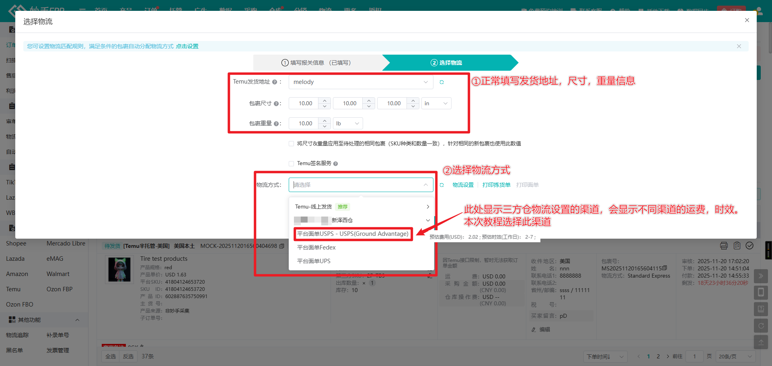The image size is (772, 366).
Task: Click the help manual side button
Action: [761, 309]
